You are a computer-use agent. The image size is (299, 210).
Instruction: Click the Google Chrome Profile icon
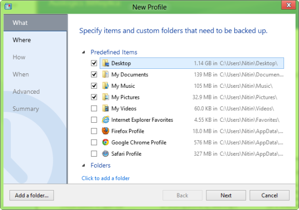[106, 142]
